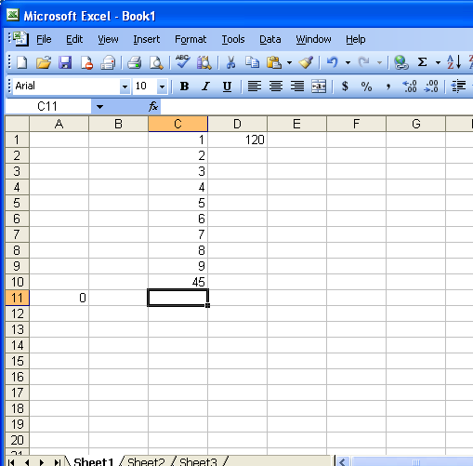The height and width of the screenshot is (466, 473).
Task: Select column header D
Action: [237, 124]
